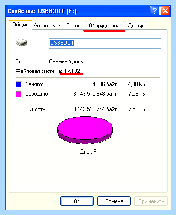Click the Диск F label under chart

point(88,152)
